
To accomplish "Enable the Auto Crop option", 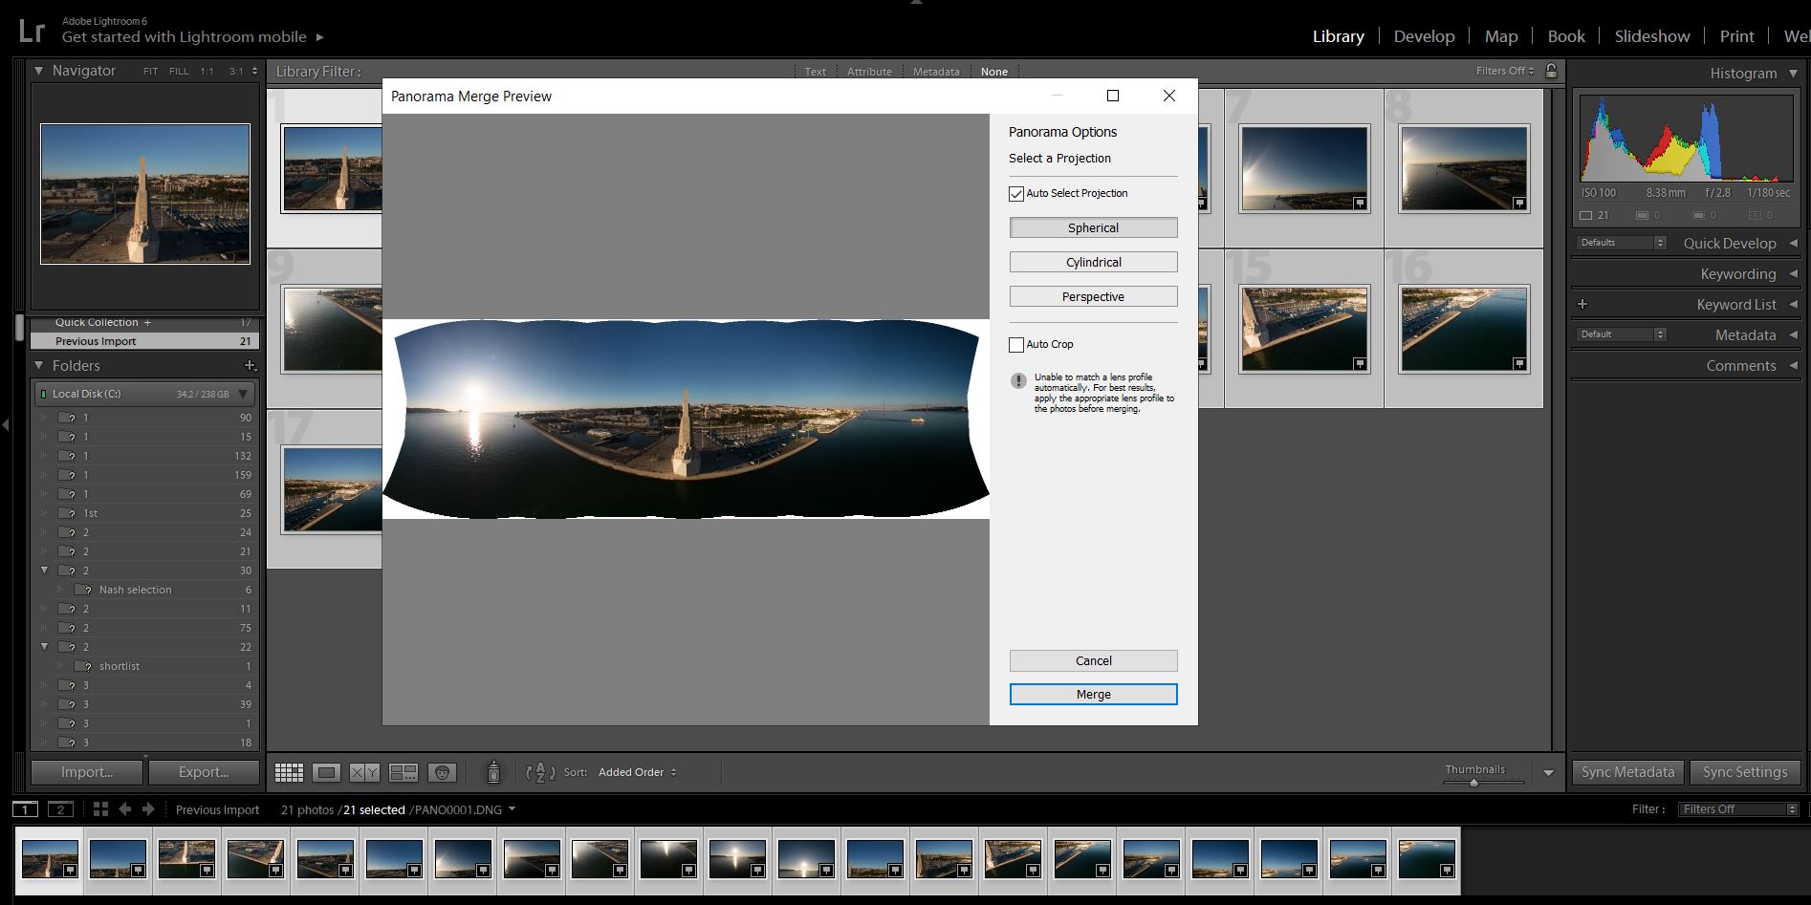I will 1016,344.
